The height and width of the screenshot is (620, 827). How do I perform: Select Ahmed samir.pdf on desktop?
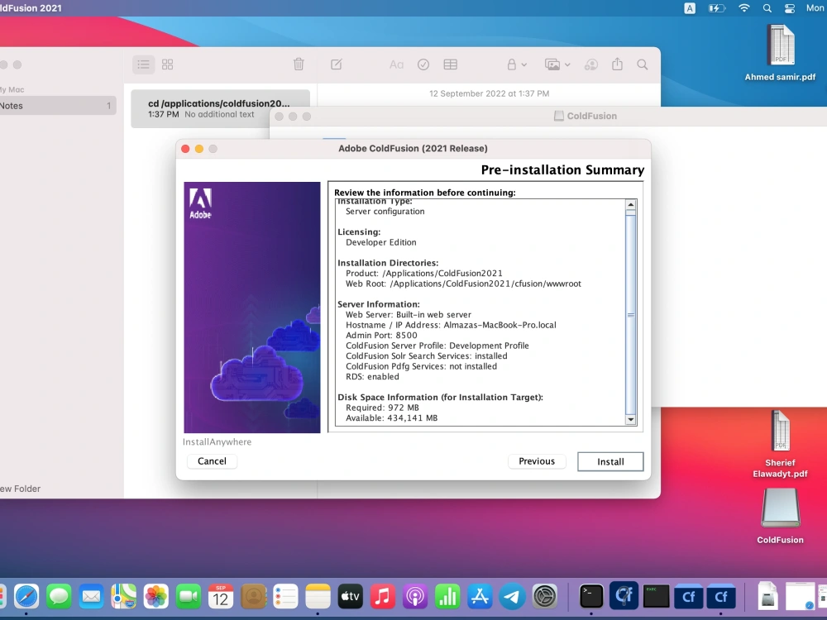(x=780, y=53)
